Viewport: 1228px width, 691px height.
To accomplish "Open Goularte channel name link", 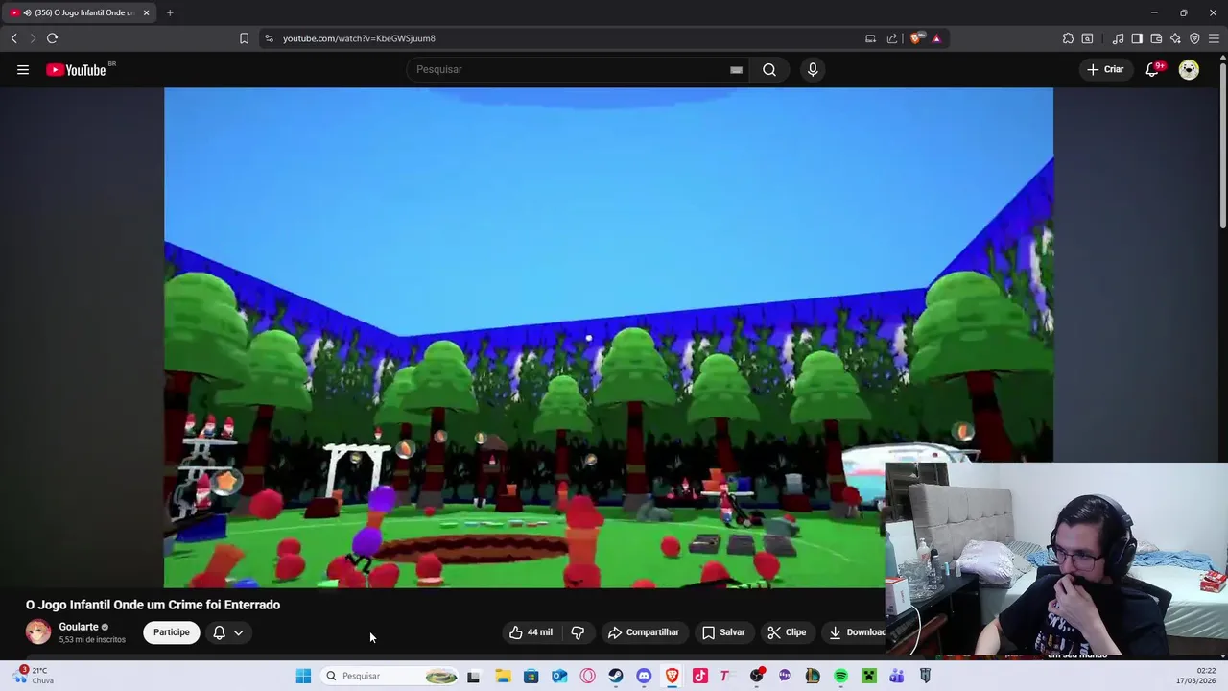I will pyautogui.click(x=79, y=627).
